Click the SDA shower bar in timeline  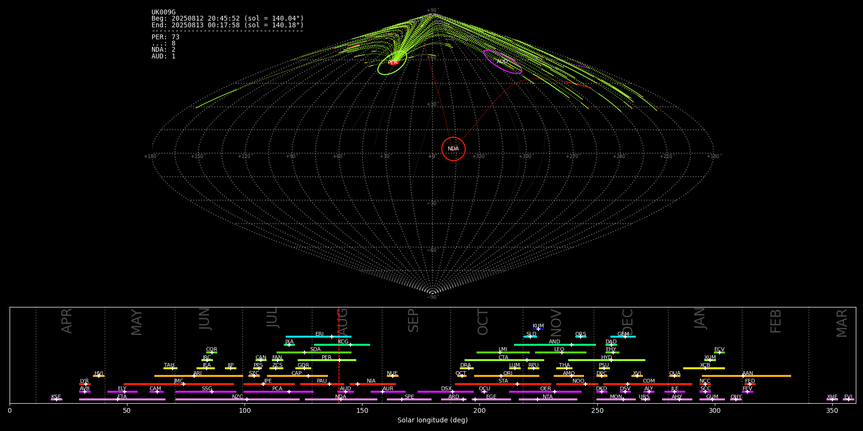pos(314,352)
